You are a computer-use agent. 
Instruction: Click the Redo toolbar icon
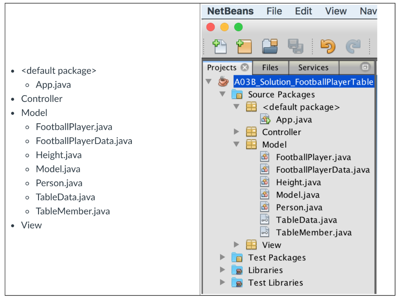(353, 46)
